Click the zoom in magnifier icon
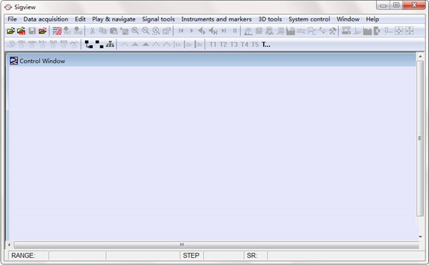 tap(135, 31)
